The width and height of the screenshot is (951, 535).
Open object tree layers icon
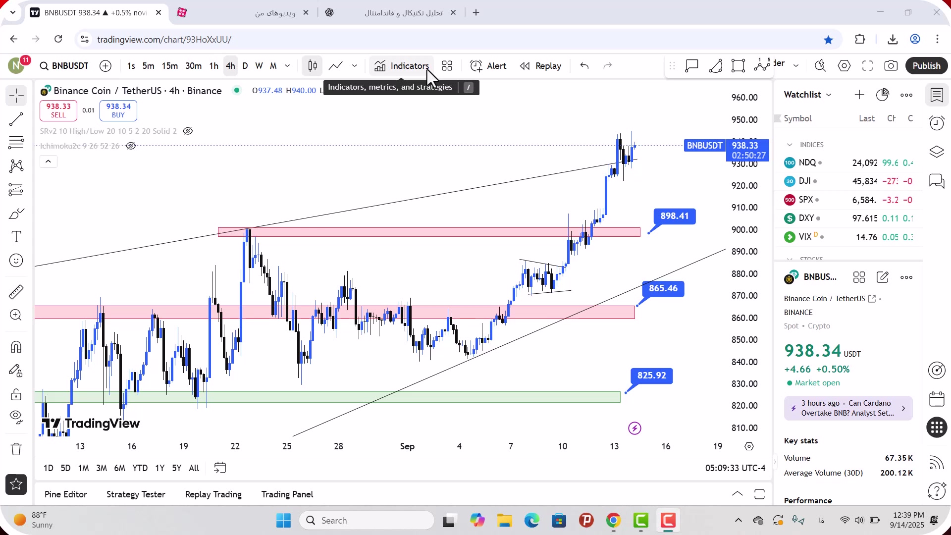coord(937,152)
